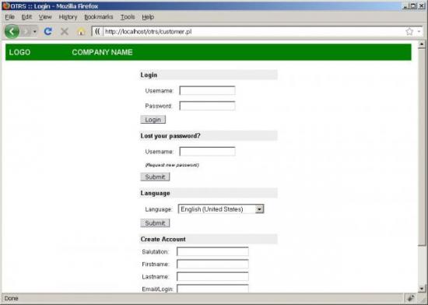Click the COMPANY NAME header text

click(x=103, y=52)
